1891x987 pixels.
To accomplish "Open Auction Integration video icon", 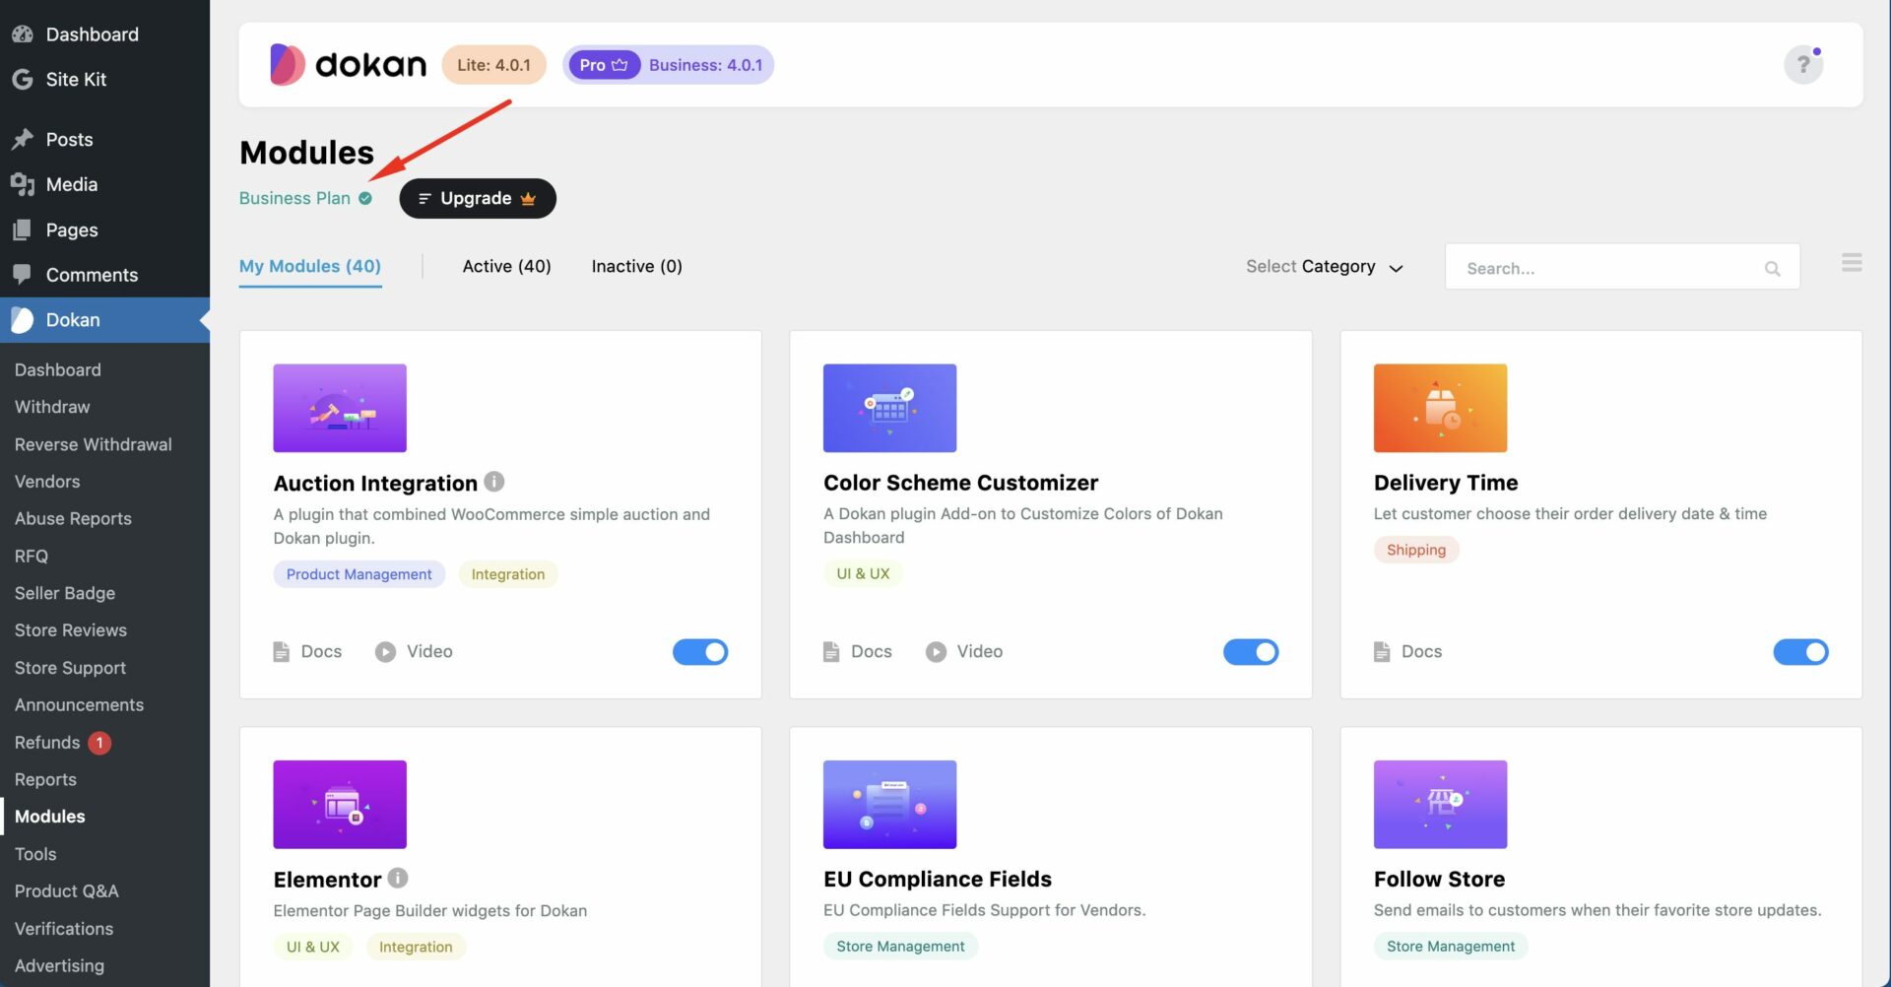I will pyautogui.click(x=385, y=652).
